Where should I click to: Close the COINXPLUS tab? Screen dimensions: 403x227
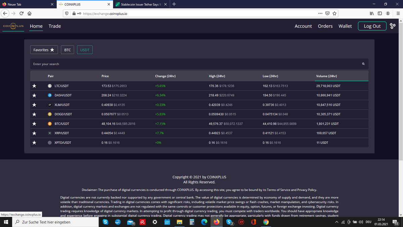[x=108, y=4]
